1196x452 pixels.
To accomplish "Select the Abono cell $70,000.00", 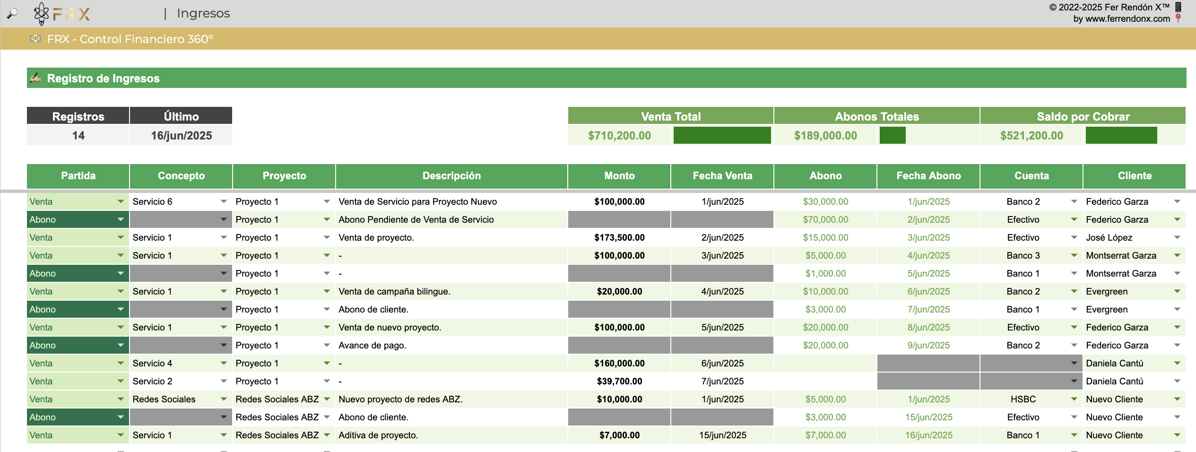I will point(825,219).
